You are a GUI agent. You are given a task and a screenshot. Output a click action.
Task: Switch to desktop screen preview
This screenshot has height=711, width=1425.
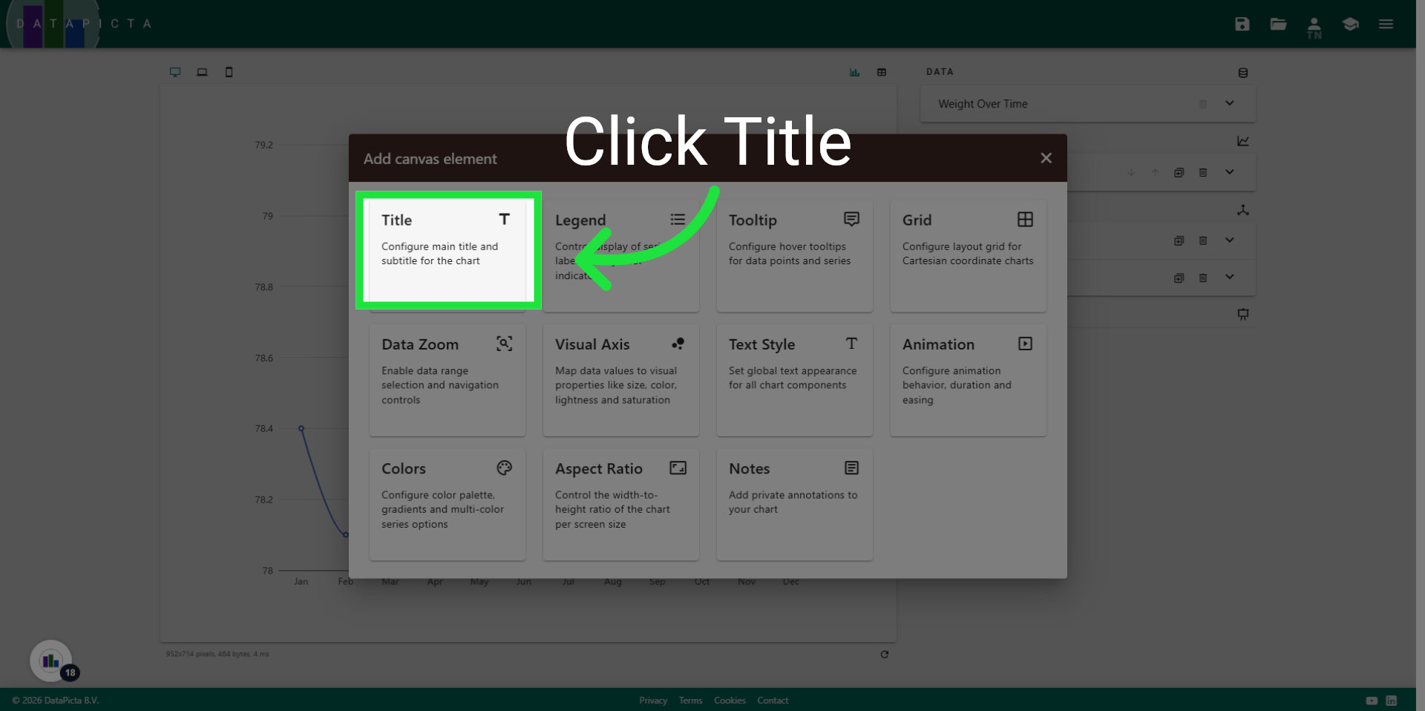point(175,72)
